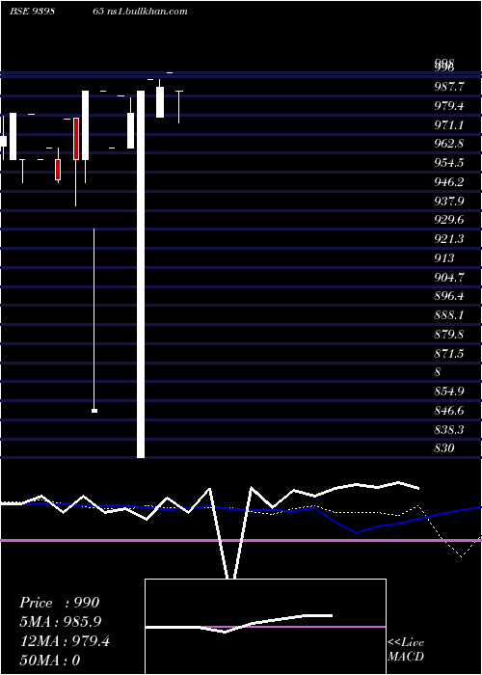Click the 929.6 price axis label

click(x=449, y=220)
